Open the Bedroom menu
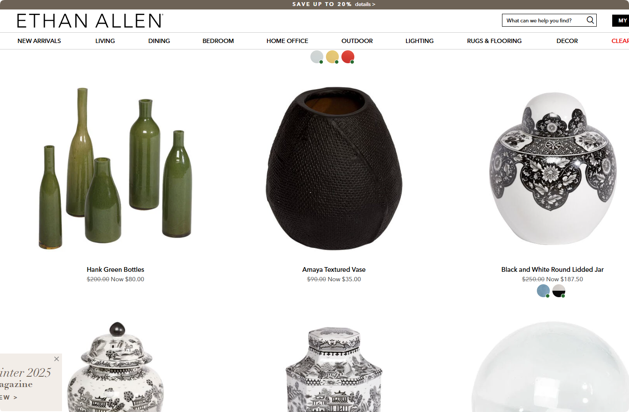Image resolution: width=629 pixels, height=412 pixels. (x=218, y=41)
